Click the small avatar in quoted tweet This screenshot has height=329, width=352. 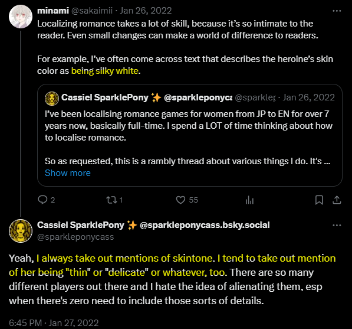pyautogui.click(x=52, y=99)
